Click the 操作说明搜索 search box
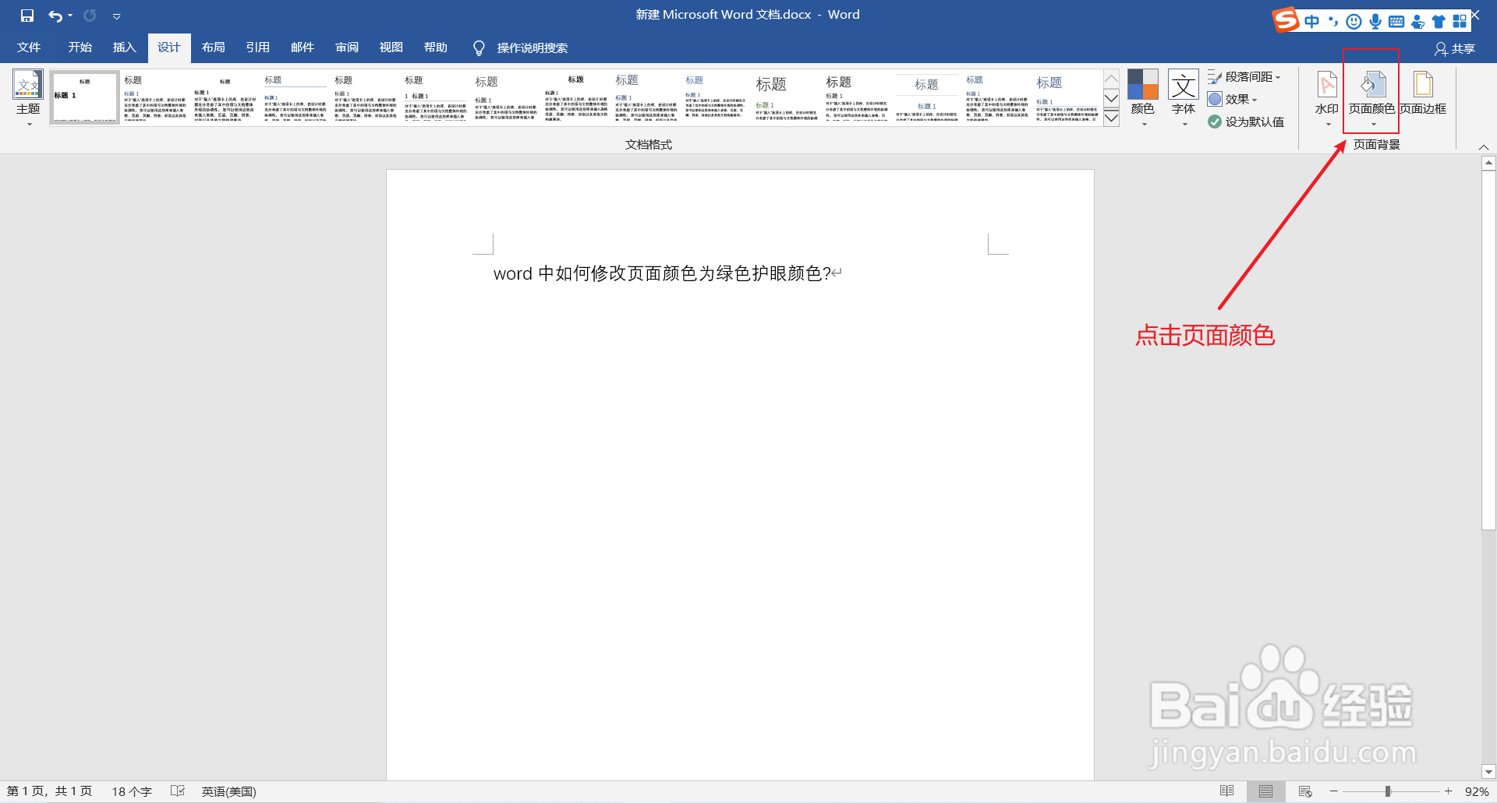This screenshot has width=1497, height=803. point(533,48)
